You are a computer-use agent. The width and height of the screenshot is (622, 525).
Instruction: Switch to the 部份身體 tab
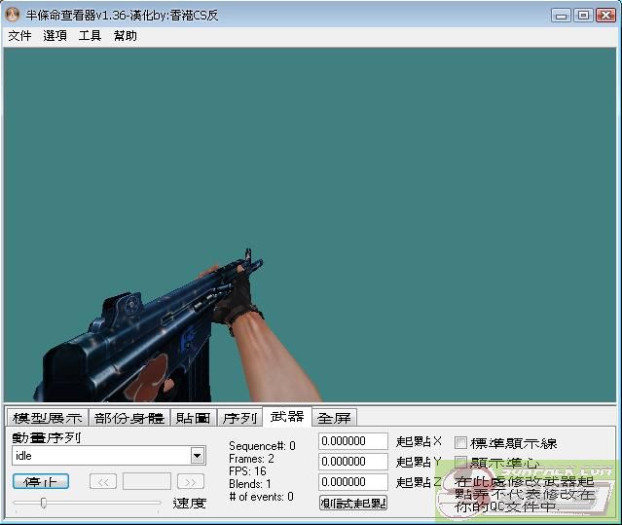point(129,418)
